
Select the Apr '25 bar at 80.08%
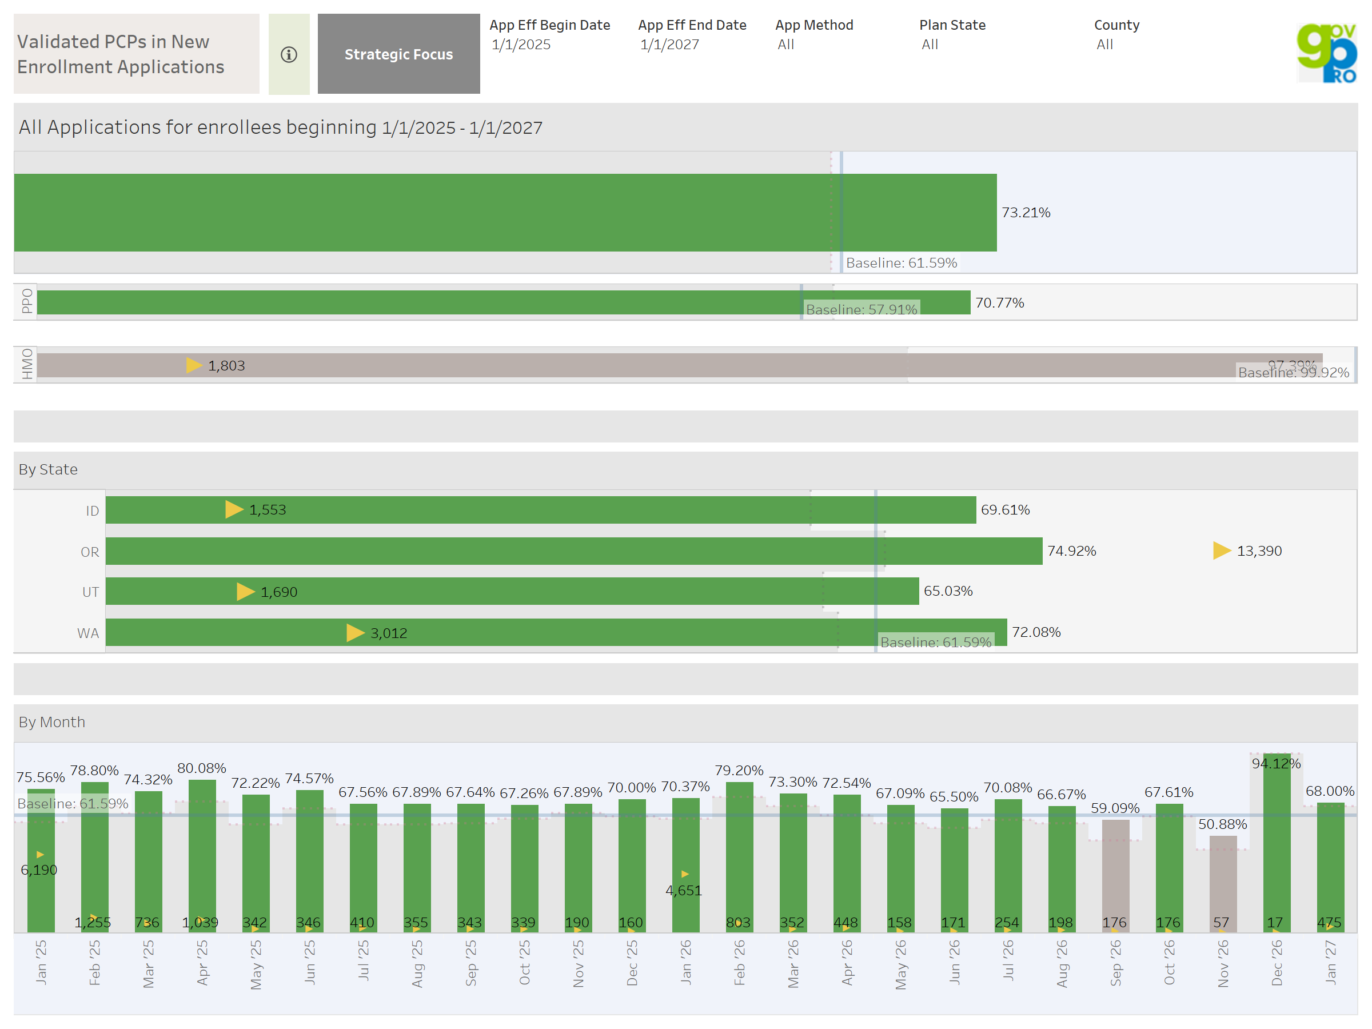(x=202, y=856)
